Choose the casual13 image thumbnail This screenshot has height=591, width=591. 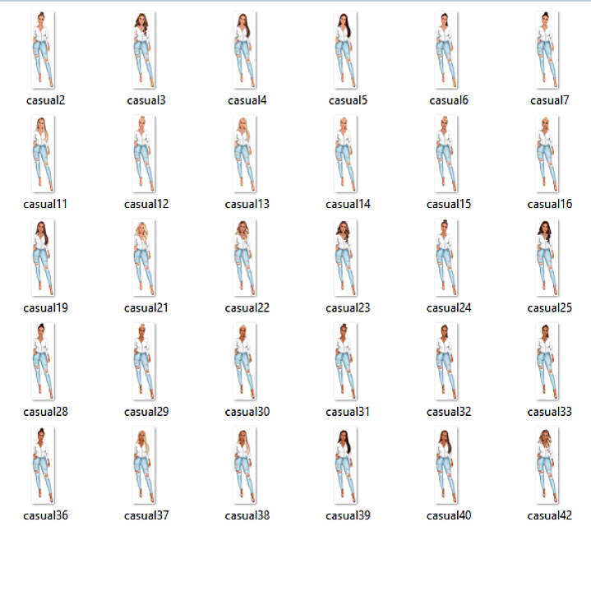pos(245,154)
